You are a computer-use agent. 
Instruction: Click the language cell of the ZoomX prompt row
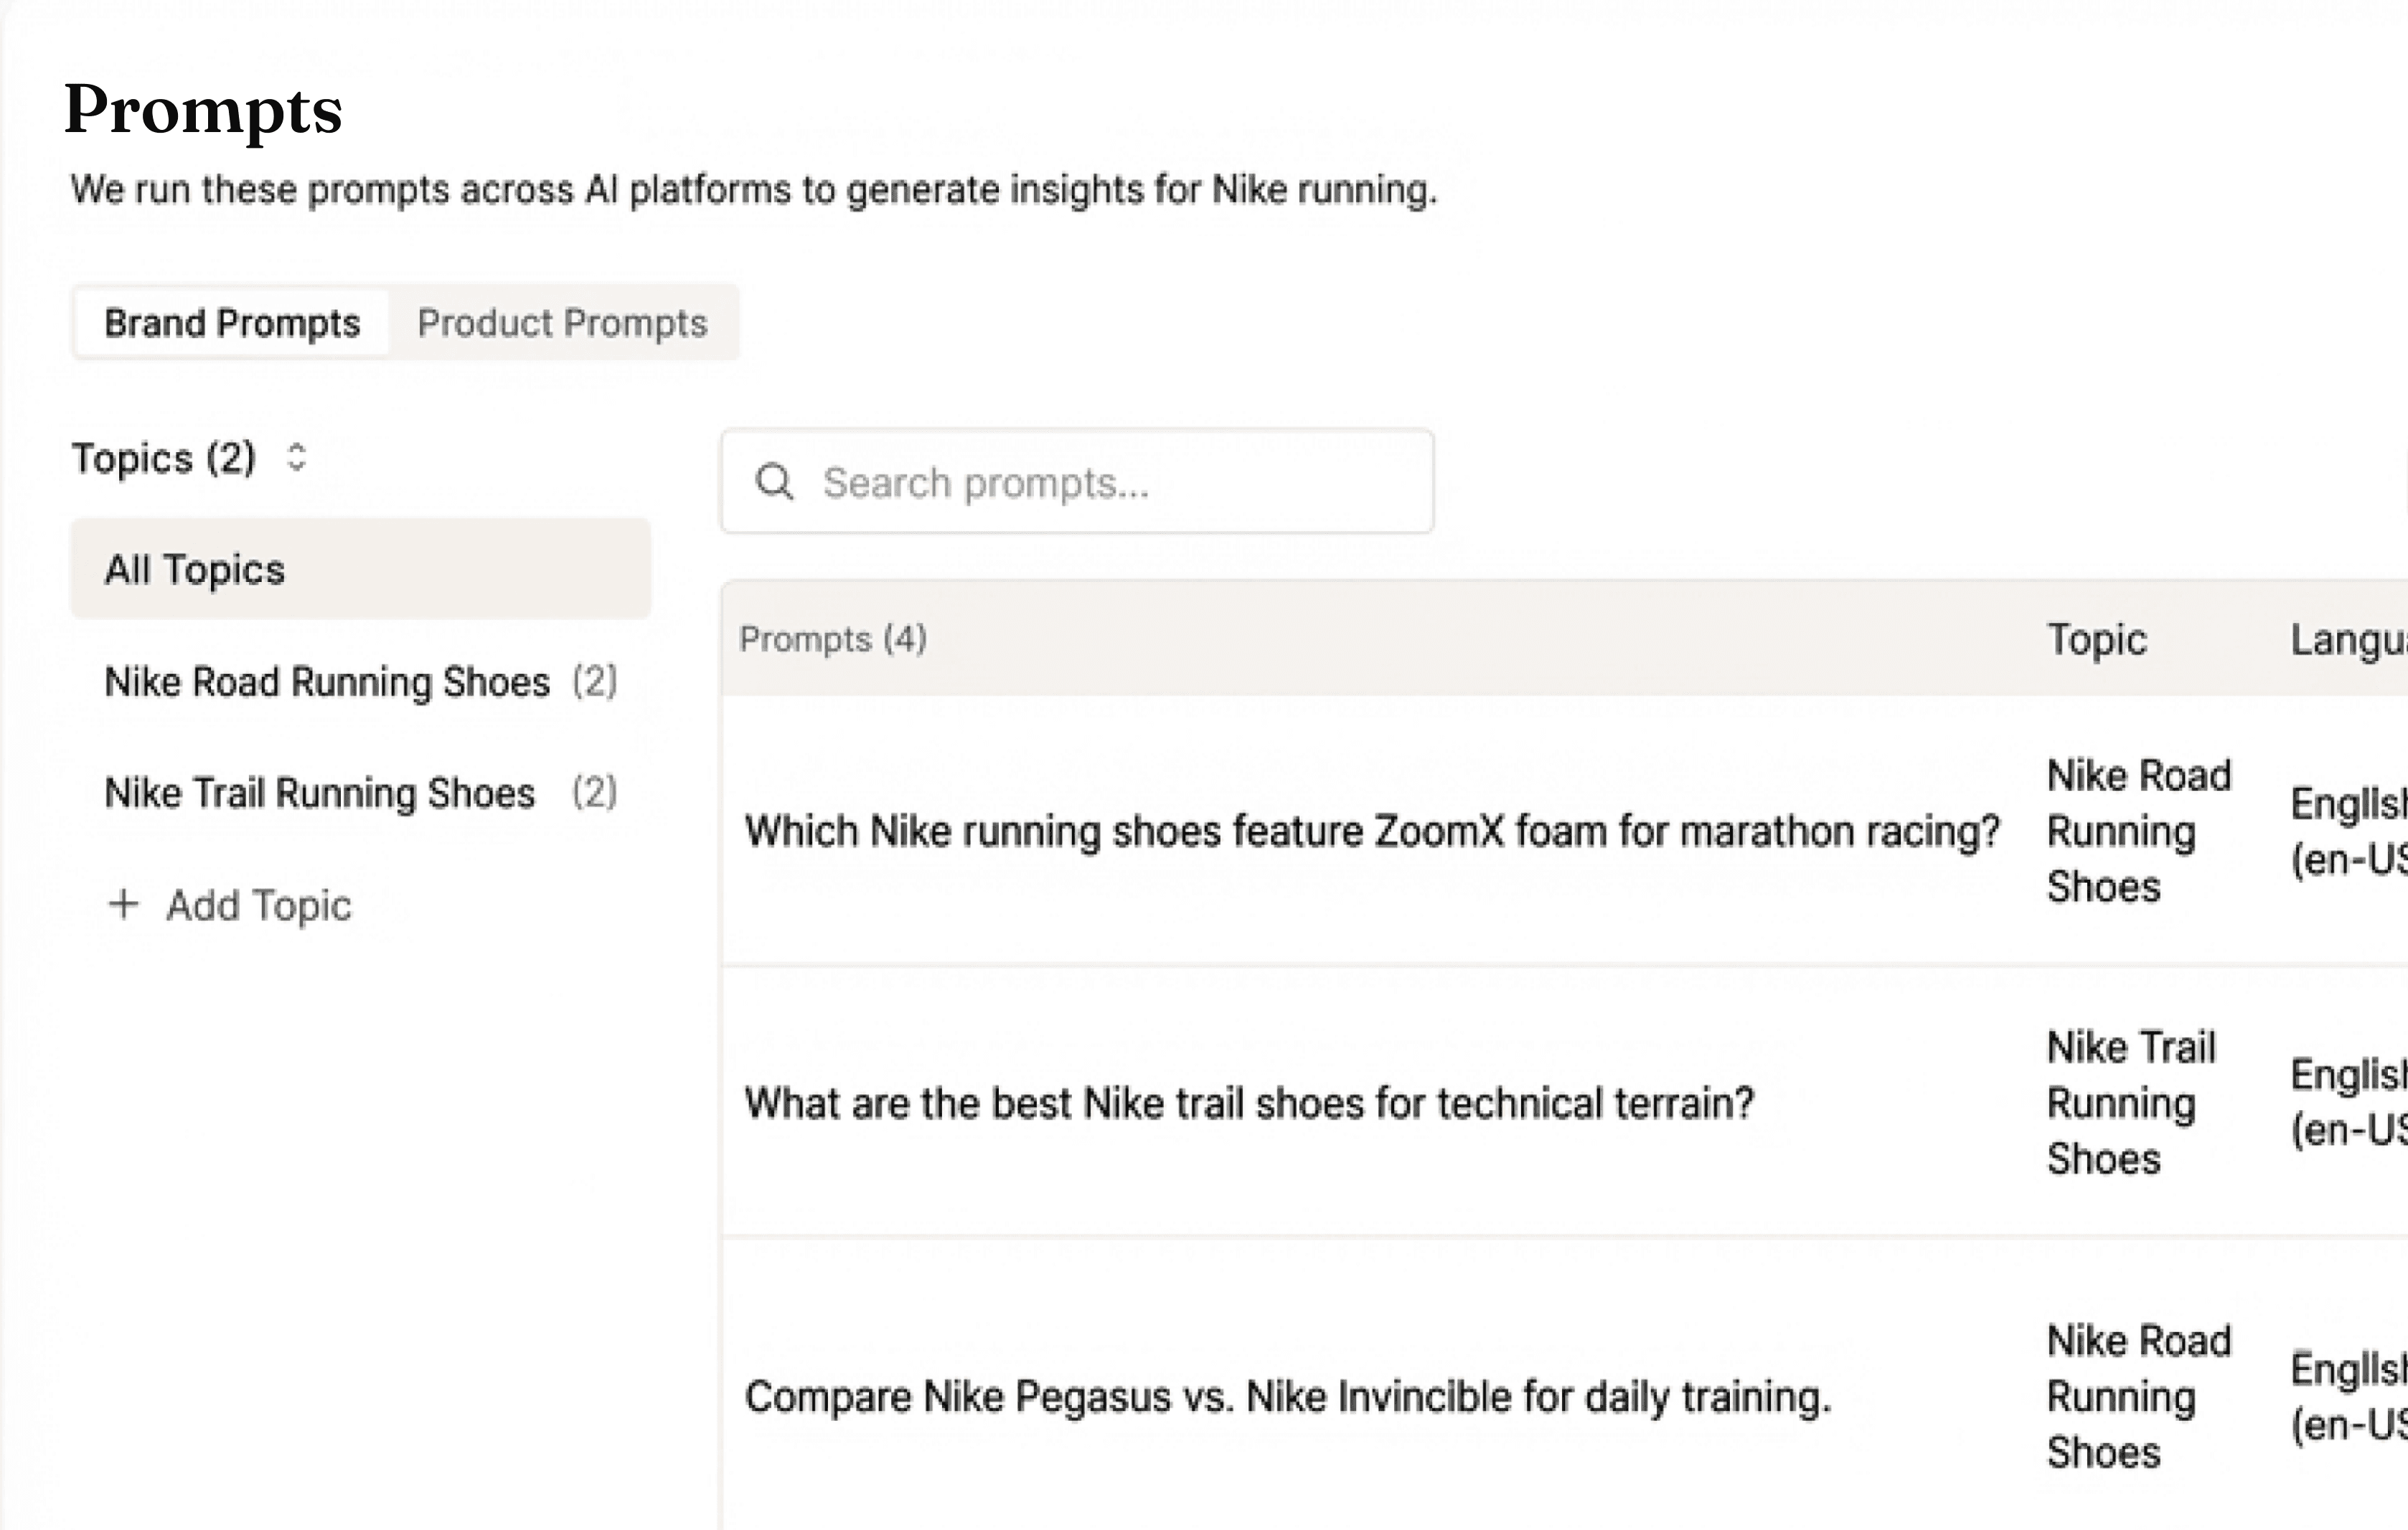coord(2348,831)
